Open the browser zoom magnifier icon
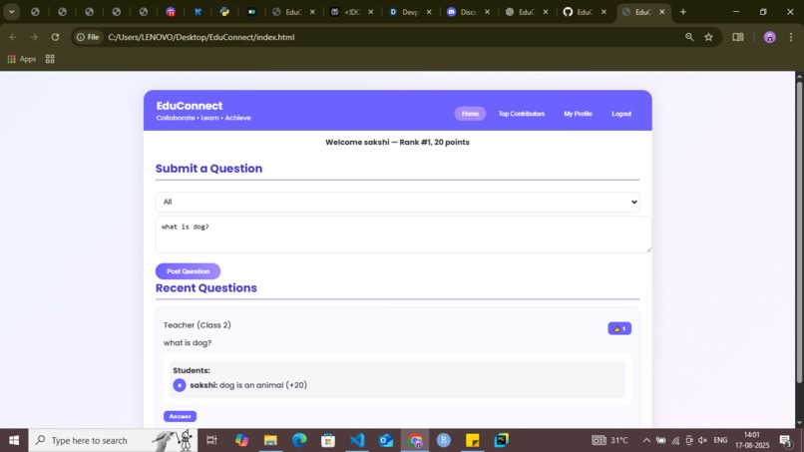Screen dimensions: 804x452 [x=689, y=37]
